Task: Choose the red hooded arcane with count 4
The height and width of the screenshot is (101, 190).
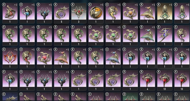Action: coord(147,80)
